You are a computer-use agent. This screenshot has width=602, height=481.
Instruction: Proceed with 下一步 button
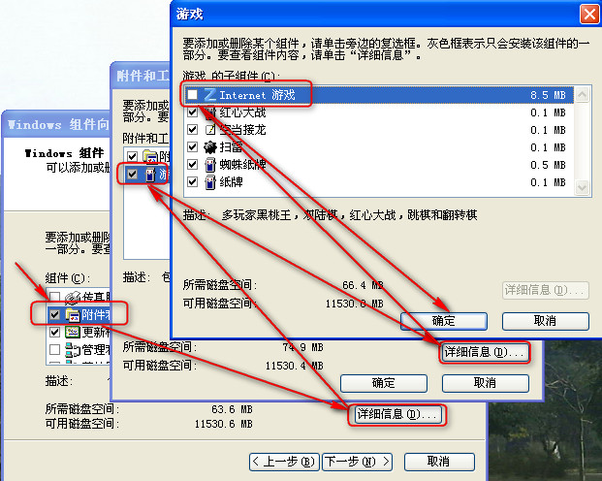(358, 462)
